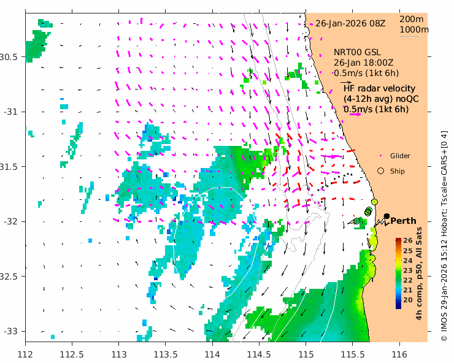The height and width of the screenshot is (363, 454).
Task: Select the 20 value on the colorbar
Action: tap(407, 300)
